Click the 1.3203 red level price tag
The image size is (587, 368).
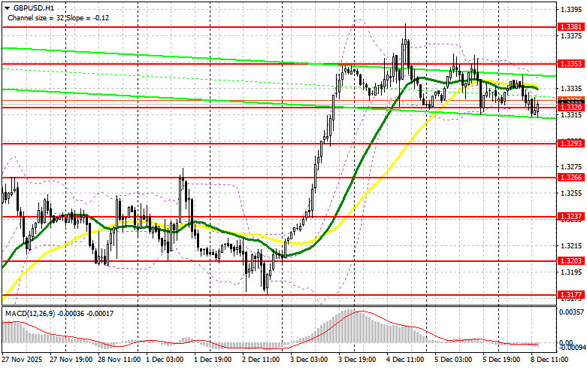tap(571, 260)
